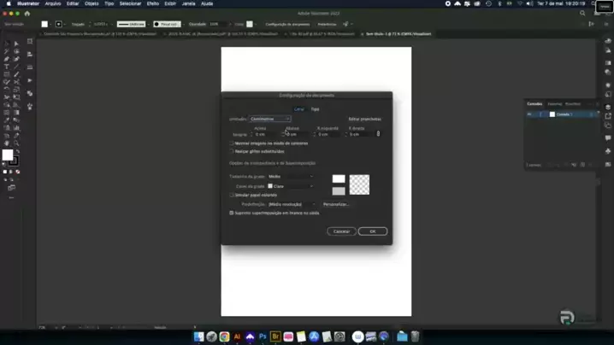
Task: Open the Janela menu
Action: pyautogui.click(x=188, y=3)
